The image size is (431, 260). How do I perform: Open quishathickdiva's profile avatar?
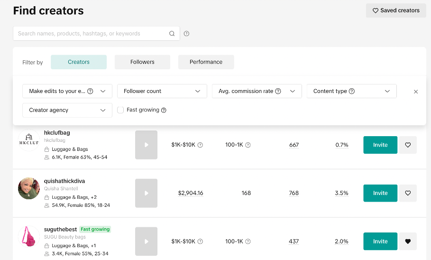tap(28, 188)
